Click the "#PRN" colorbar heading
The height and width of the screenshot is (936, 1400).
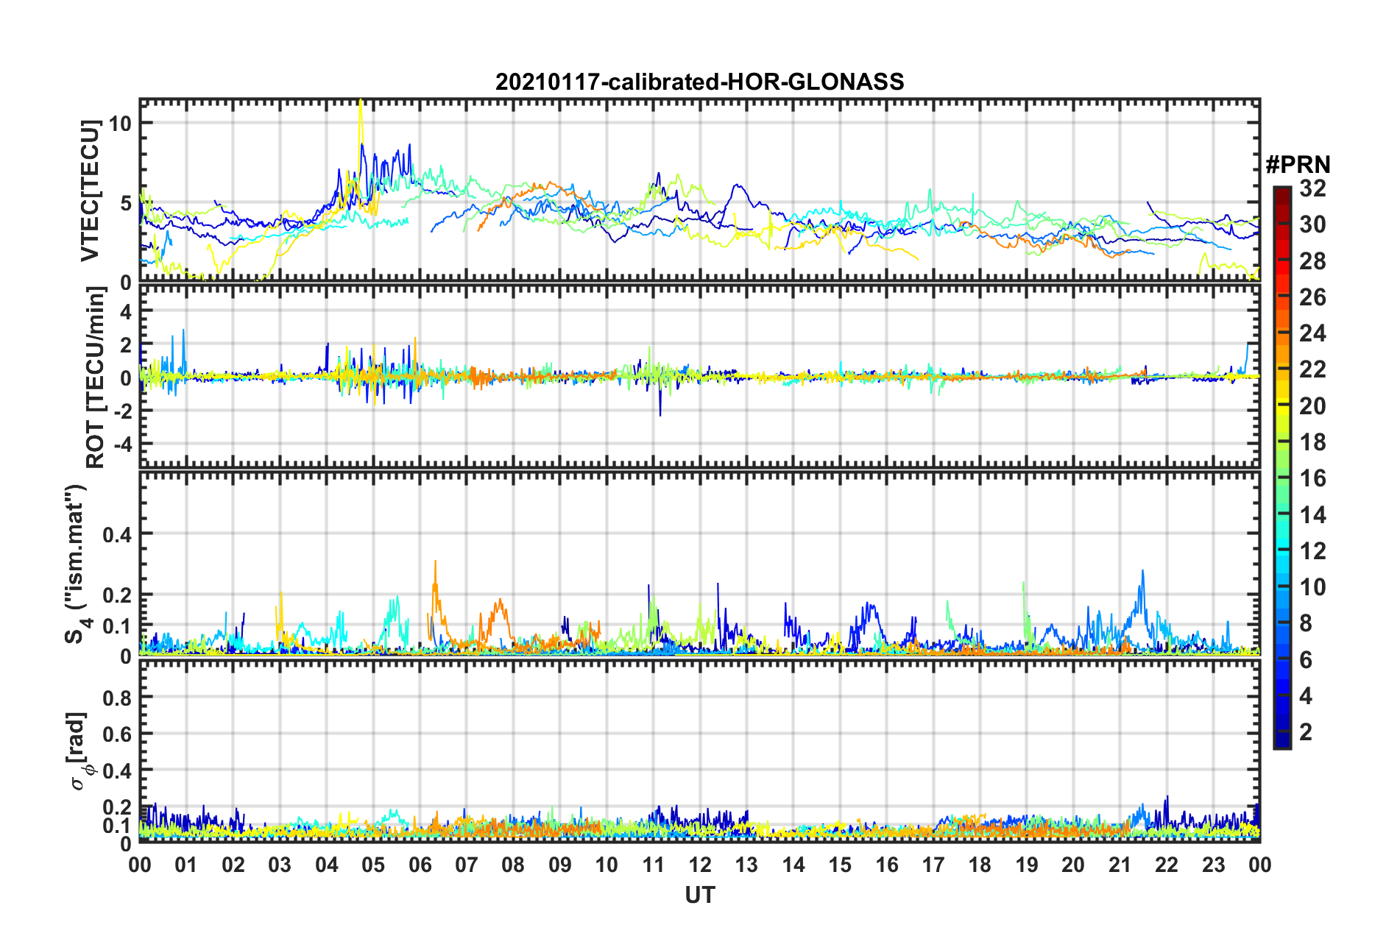click(x=1298, y=165)
